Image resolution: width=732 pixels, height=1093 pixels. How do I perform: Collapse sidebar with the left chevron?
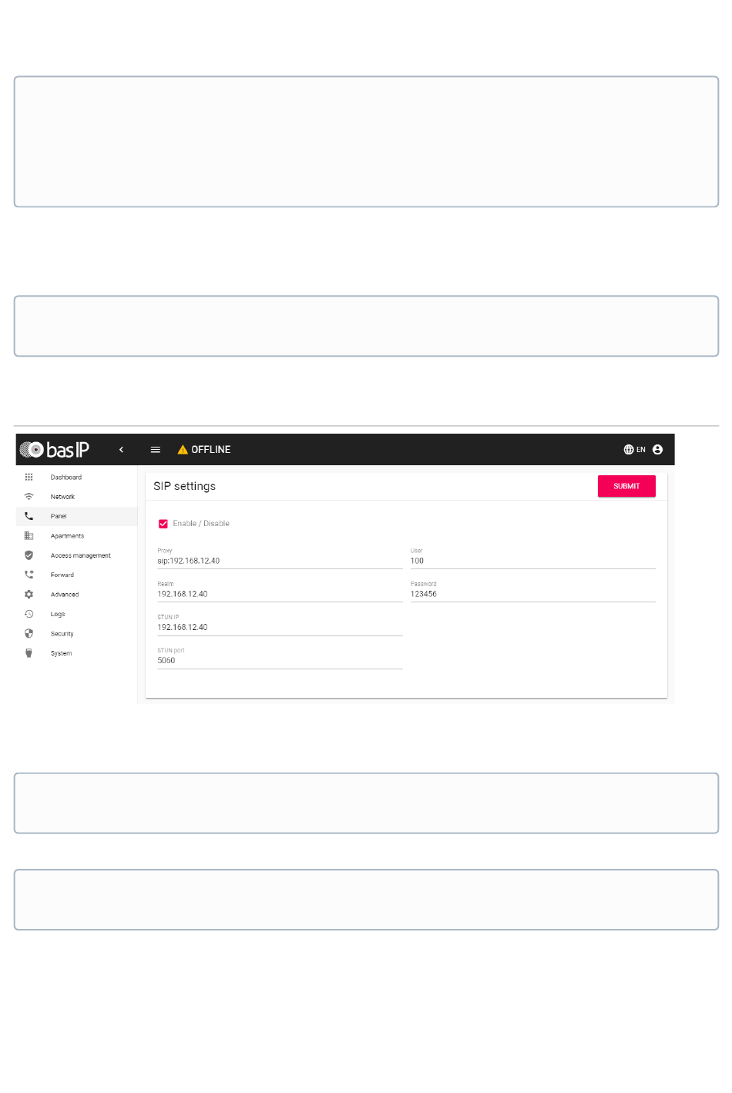[121, 450]
